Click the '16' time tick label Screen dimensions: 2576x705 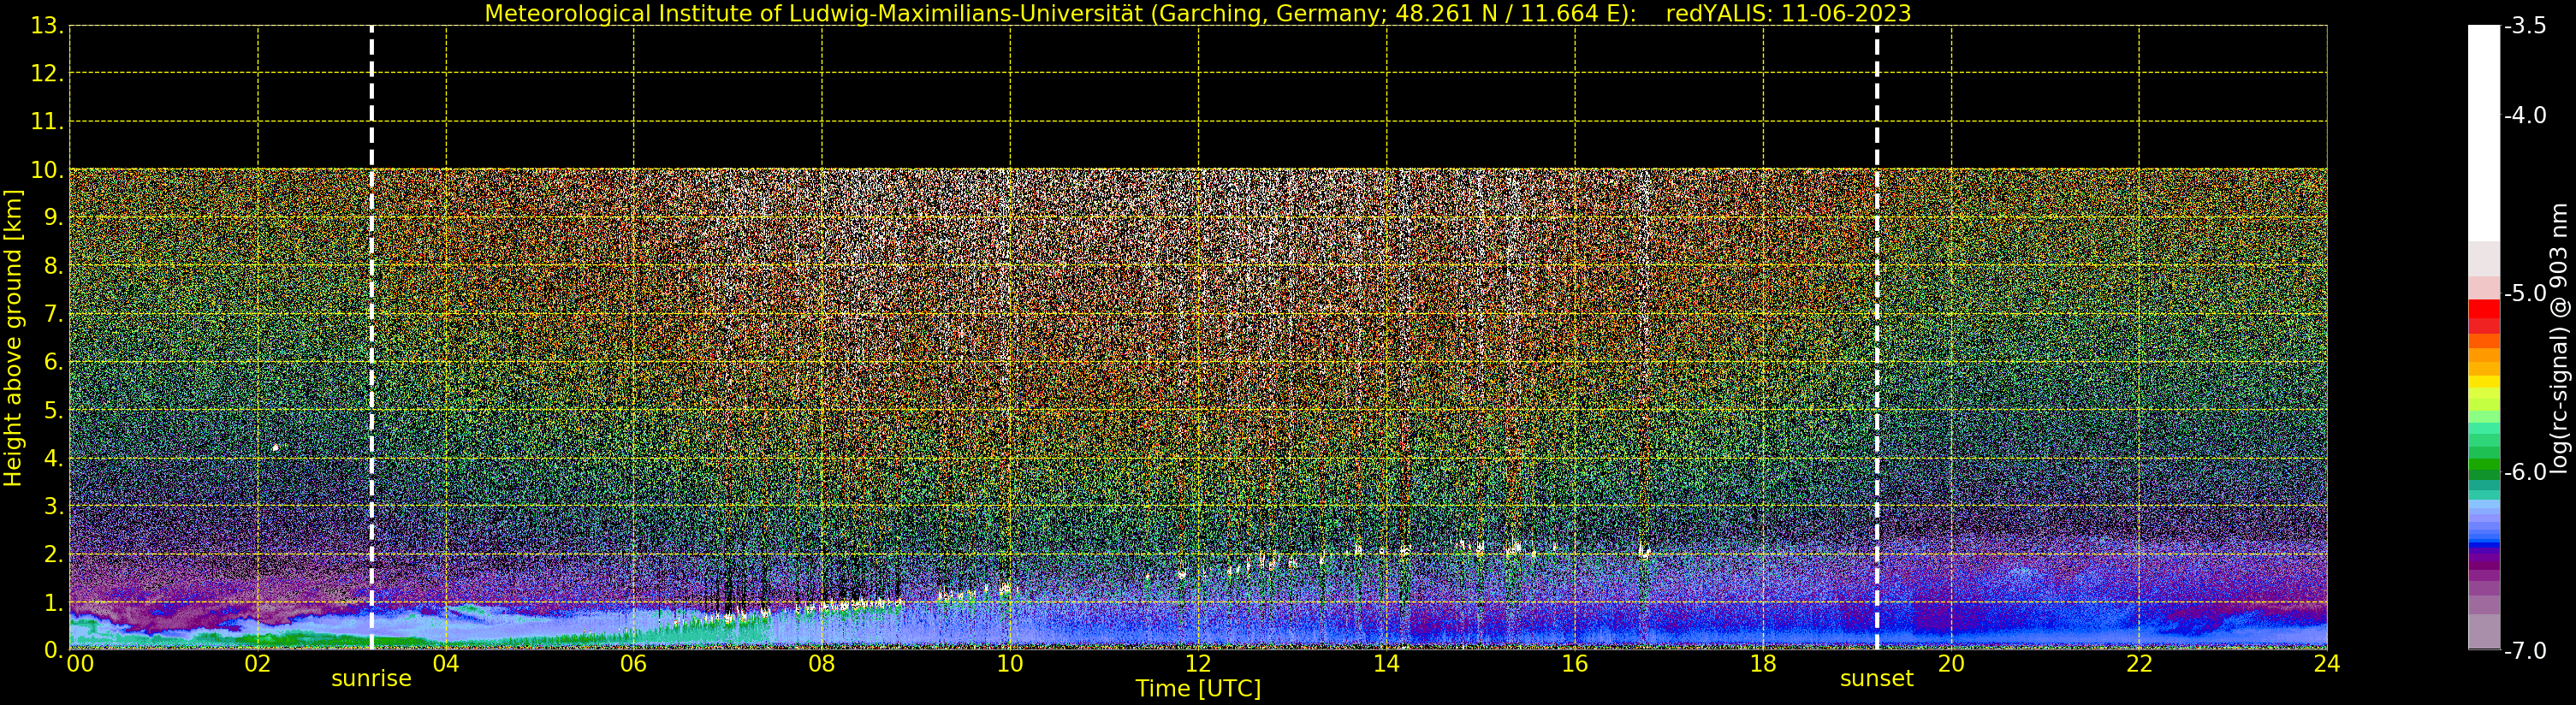click(1574, 664)
